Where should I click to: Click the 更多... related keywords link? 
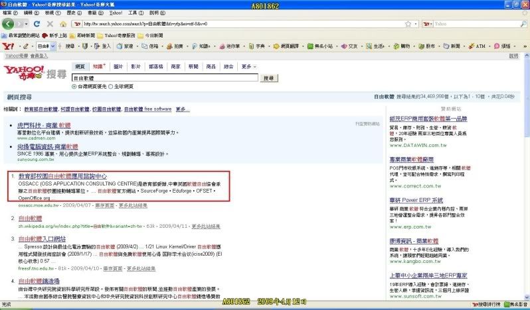[x=183, y=109]
